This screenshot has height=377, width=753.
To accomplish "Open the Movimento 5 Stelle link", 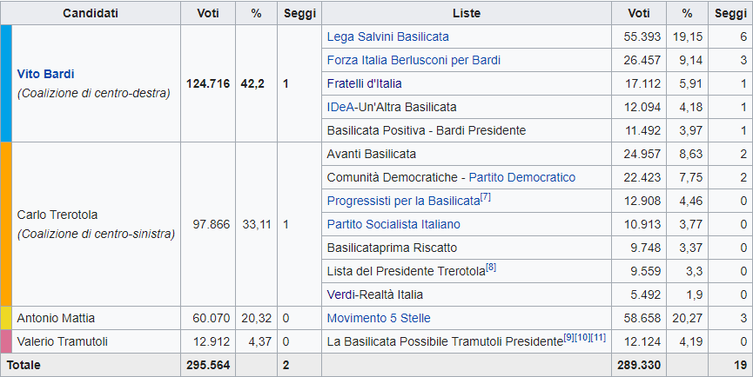I will point(379,318).
